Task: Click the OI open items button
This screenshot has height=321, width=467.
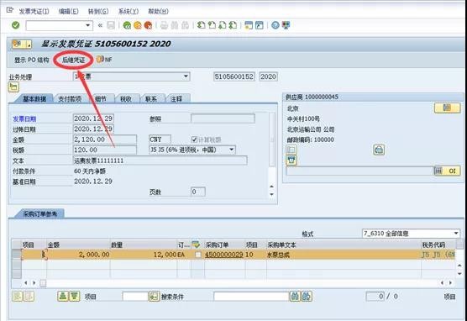Action: click(448, 171)
